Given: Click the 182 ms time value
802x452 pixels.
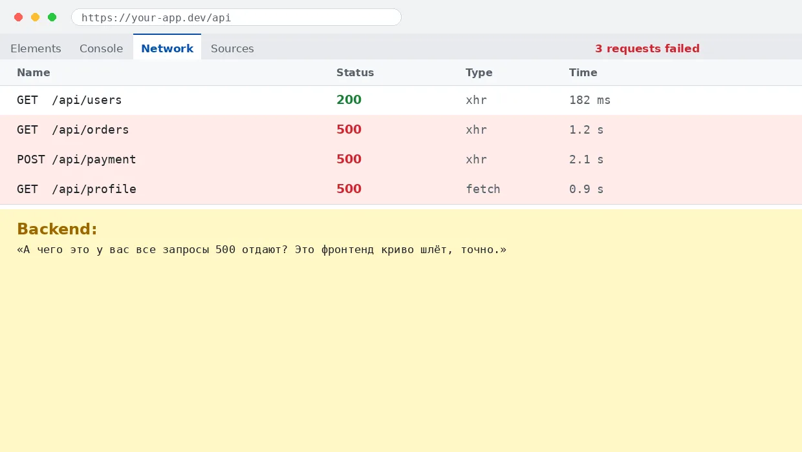Looking at the screenshot, I should [x=590, y=100].
